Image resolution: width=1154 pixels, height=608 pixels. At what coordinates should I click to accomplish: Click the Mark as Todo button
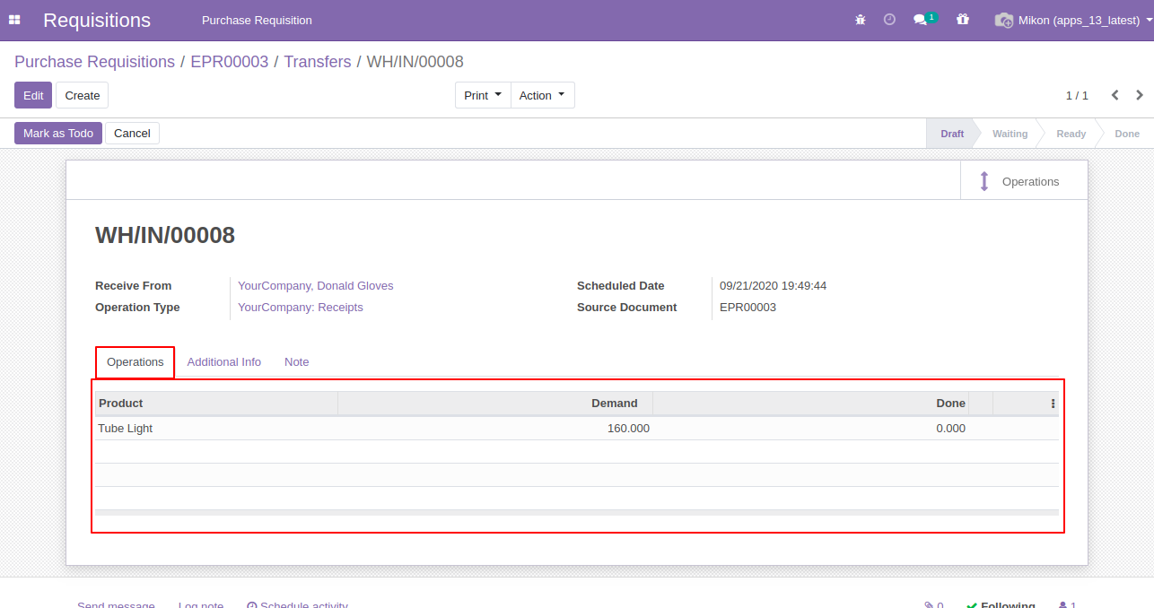(x=58, y=133)
